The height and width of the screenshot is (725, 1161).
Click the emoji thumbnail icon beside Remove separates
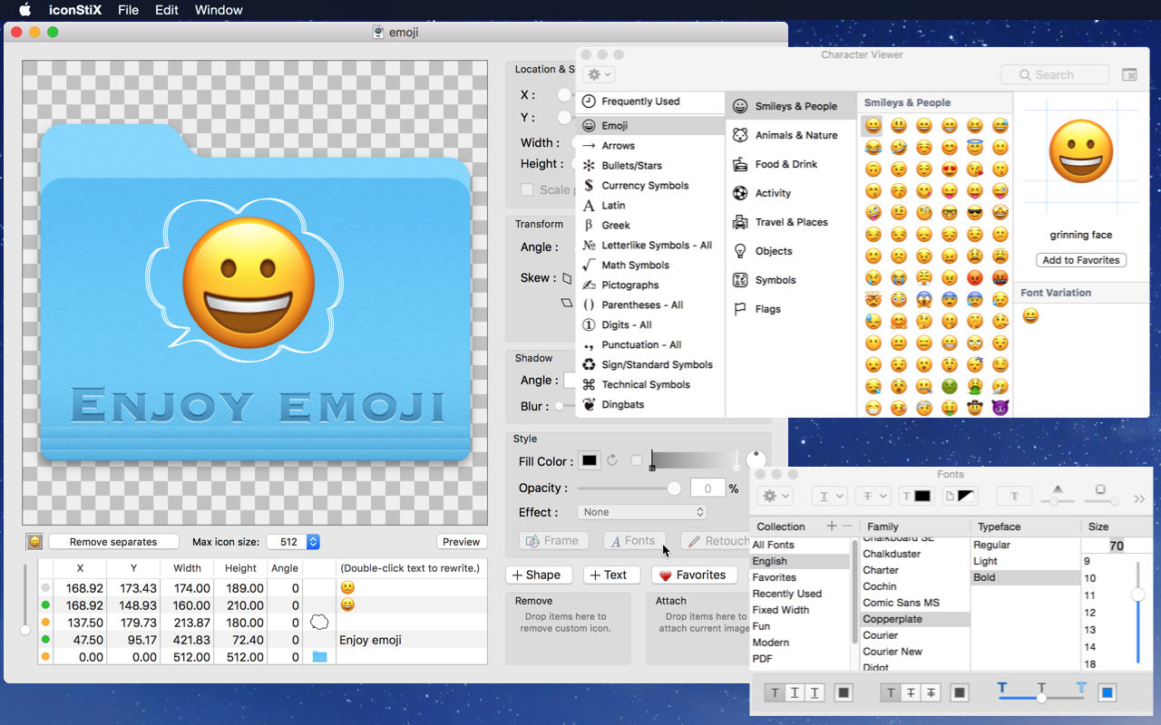(x=34, y=542)
